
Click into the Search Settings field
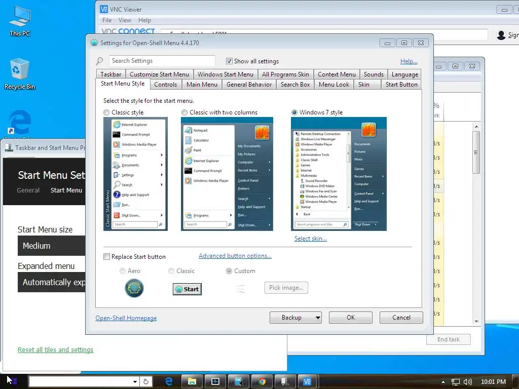[162, 61]
